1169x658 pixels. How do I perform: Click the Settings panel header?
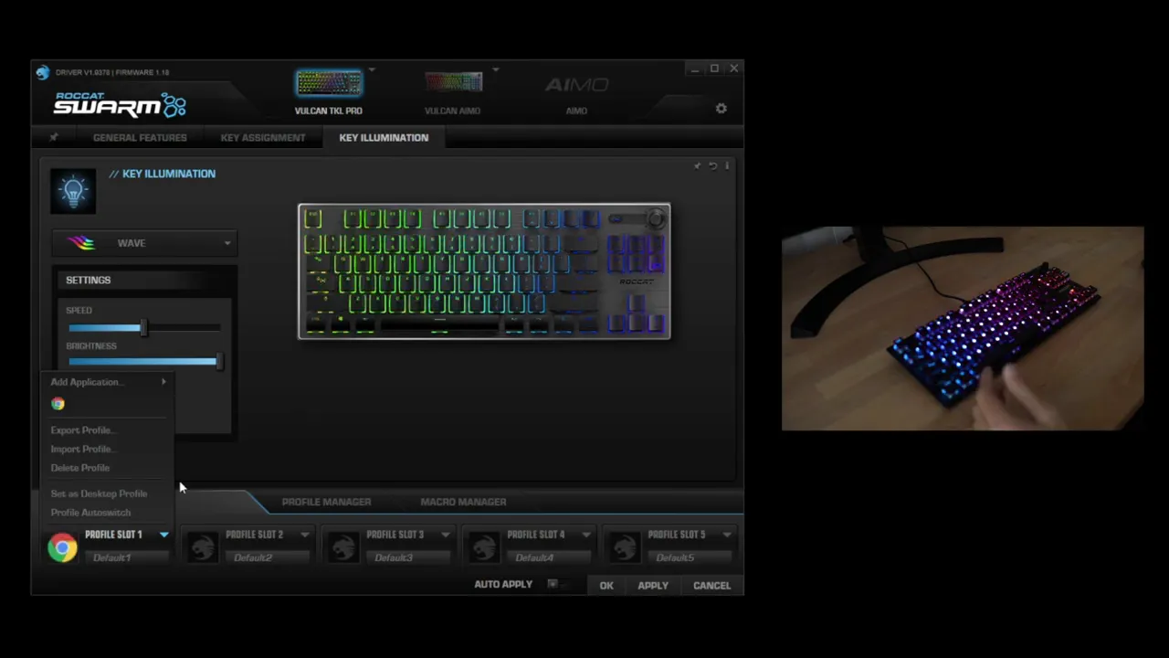144,280
